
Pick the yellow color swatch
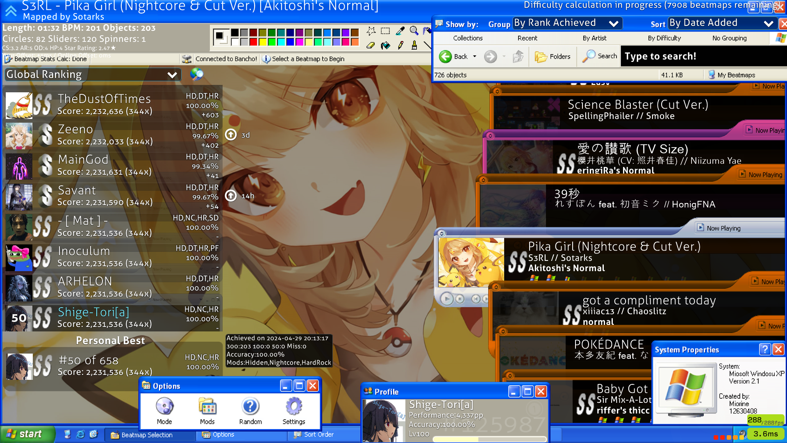[263, 42]
